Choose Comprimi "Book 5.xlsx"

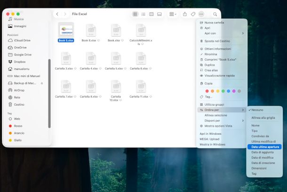pyautogui.click(x=222, y=60)
